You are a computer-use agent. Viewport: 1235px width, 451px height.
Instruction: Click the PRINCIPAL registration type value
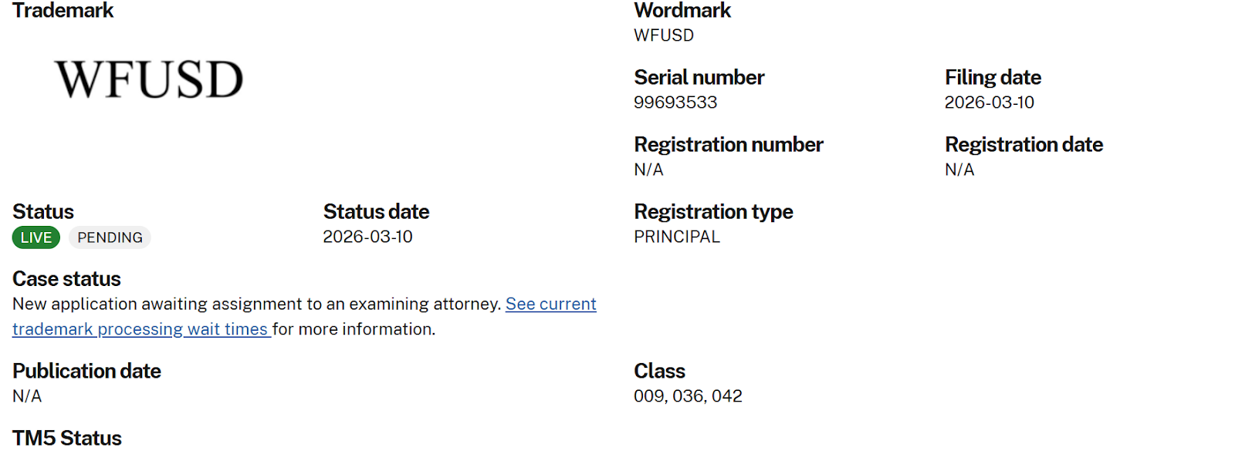677,237
